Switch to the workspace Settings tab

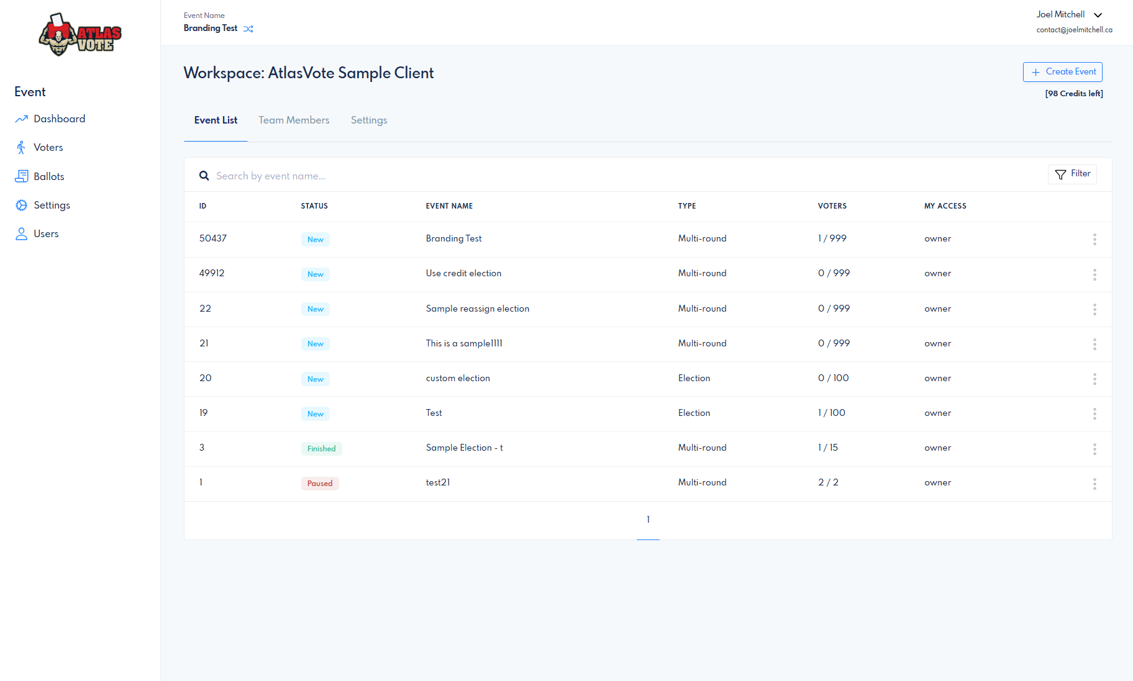369,120
